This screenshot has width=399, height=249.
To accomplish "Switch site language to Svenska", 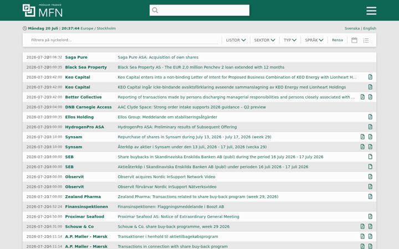I will pos(352,28).
